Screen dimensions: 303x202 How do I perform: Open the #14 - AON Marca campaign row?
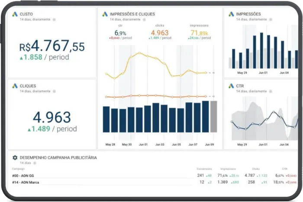(x=154, y=182)
